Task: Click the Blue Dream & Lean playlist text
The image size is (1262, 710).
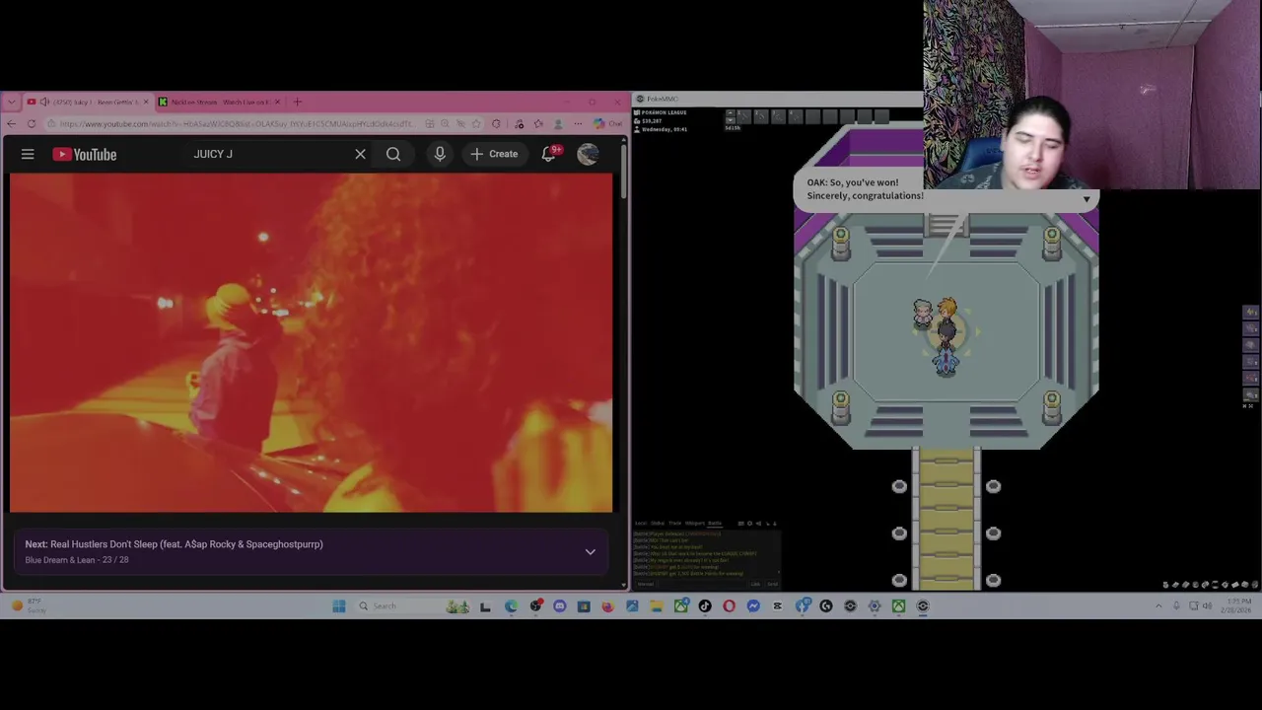Action: click(60, 560)
